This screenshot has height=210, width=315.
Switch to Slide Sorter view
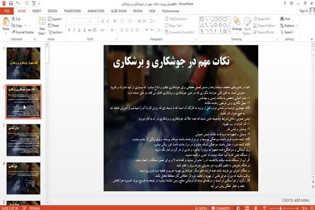tap(247, 208)
